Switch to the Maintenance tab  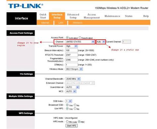point(112,16)
